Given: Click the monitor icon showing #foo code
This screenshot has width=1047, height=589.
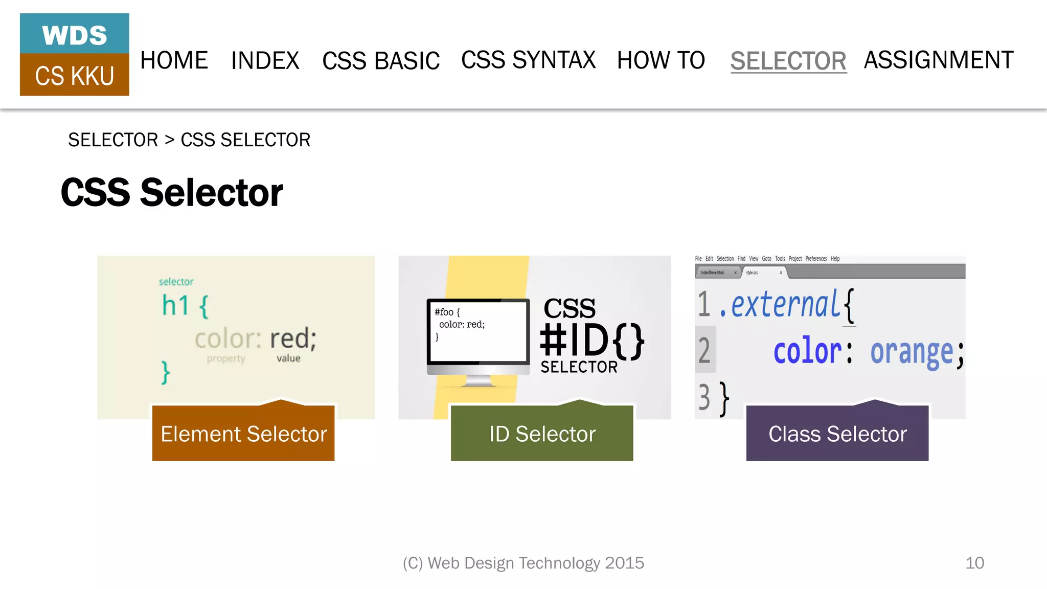Looking at the screenshot, I should pos(478,342).
